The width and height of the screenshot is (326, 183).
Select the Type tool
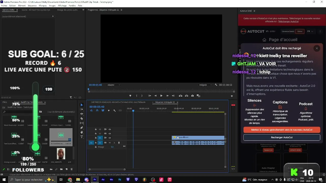click(x=81, y=137)
